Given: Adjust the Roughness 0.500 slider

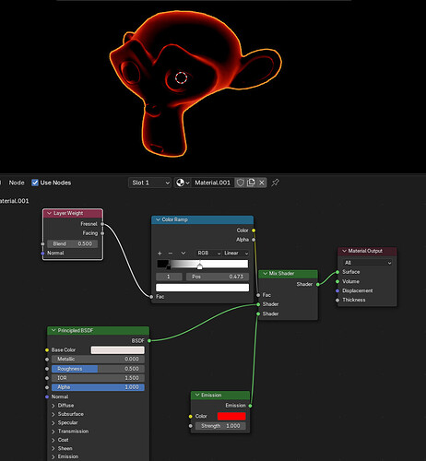Looking at the screenshot, I should [x=98, y=369].
